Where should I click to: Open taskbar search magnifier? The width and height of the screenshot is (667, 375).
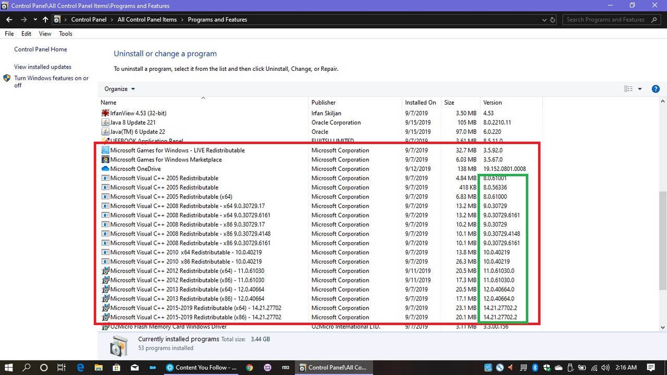27,367
